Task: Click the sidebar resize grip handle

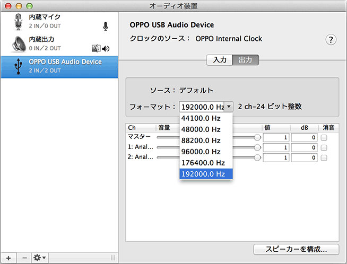Action: (113, 258)
